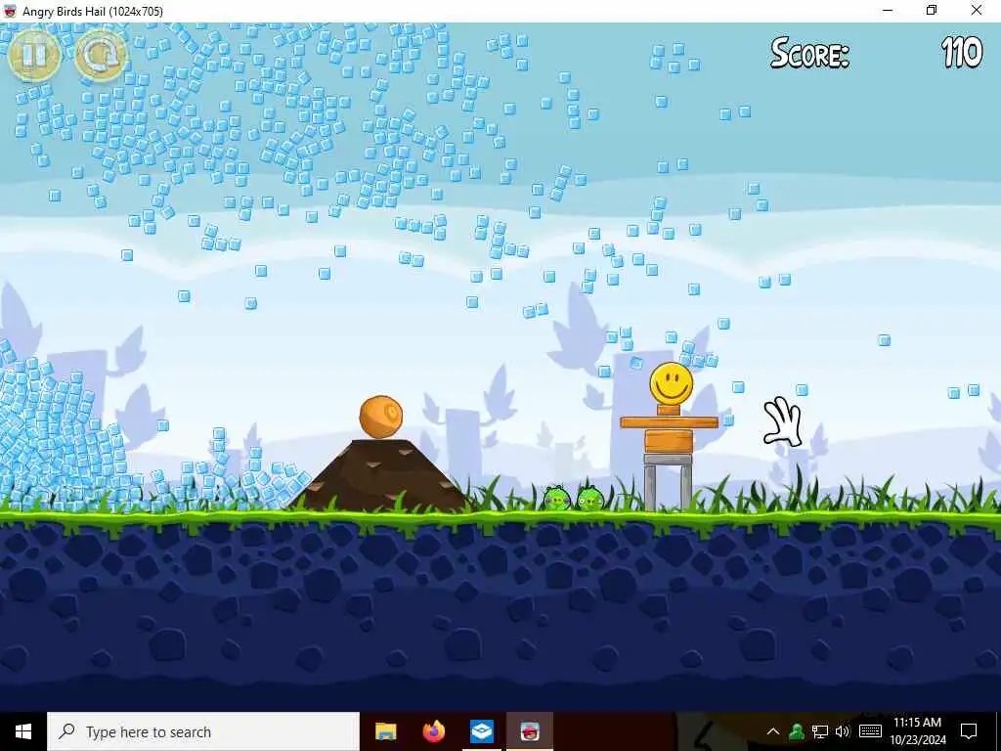Open File Explorer from the taskbar
This screenshot has width=1001, height=751.
pos(385,731)
